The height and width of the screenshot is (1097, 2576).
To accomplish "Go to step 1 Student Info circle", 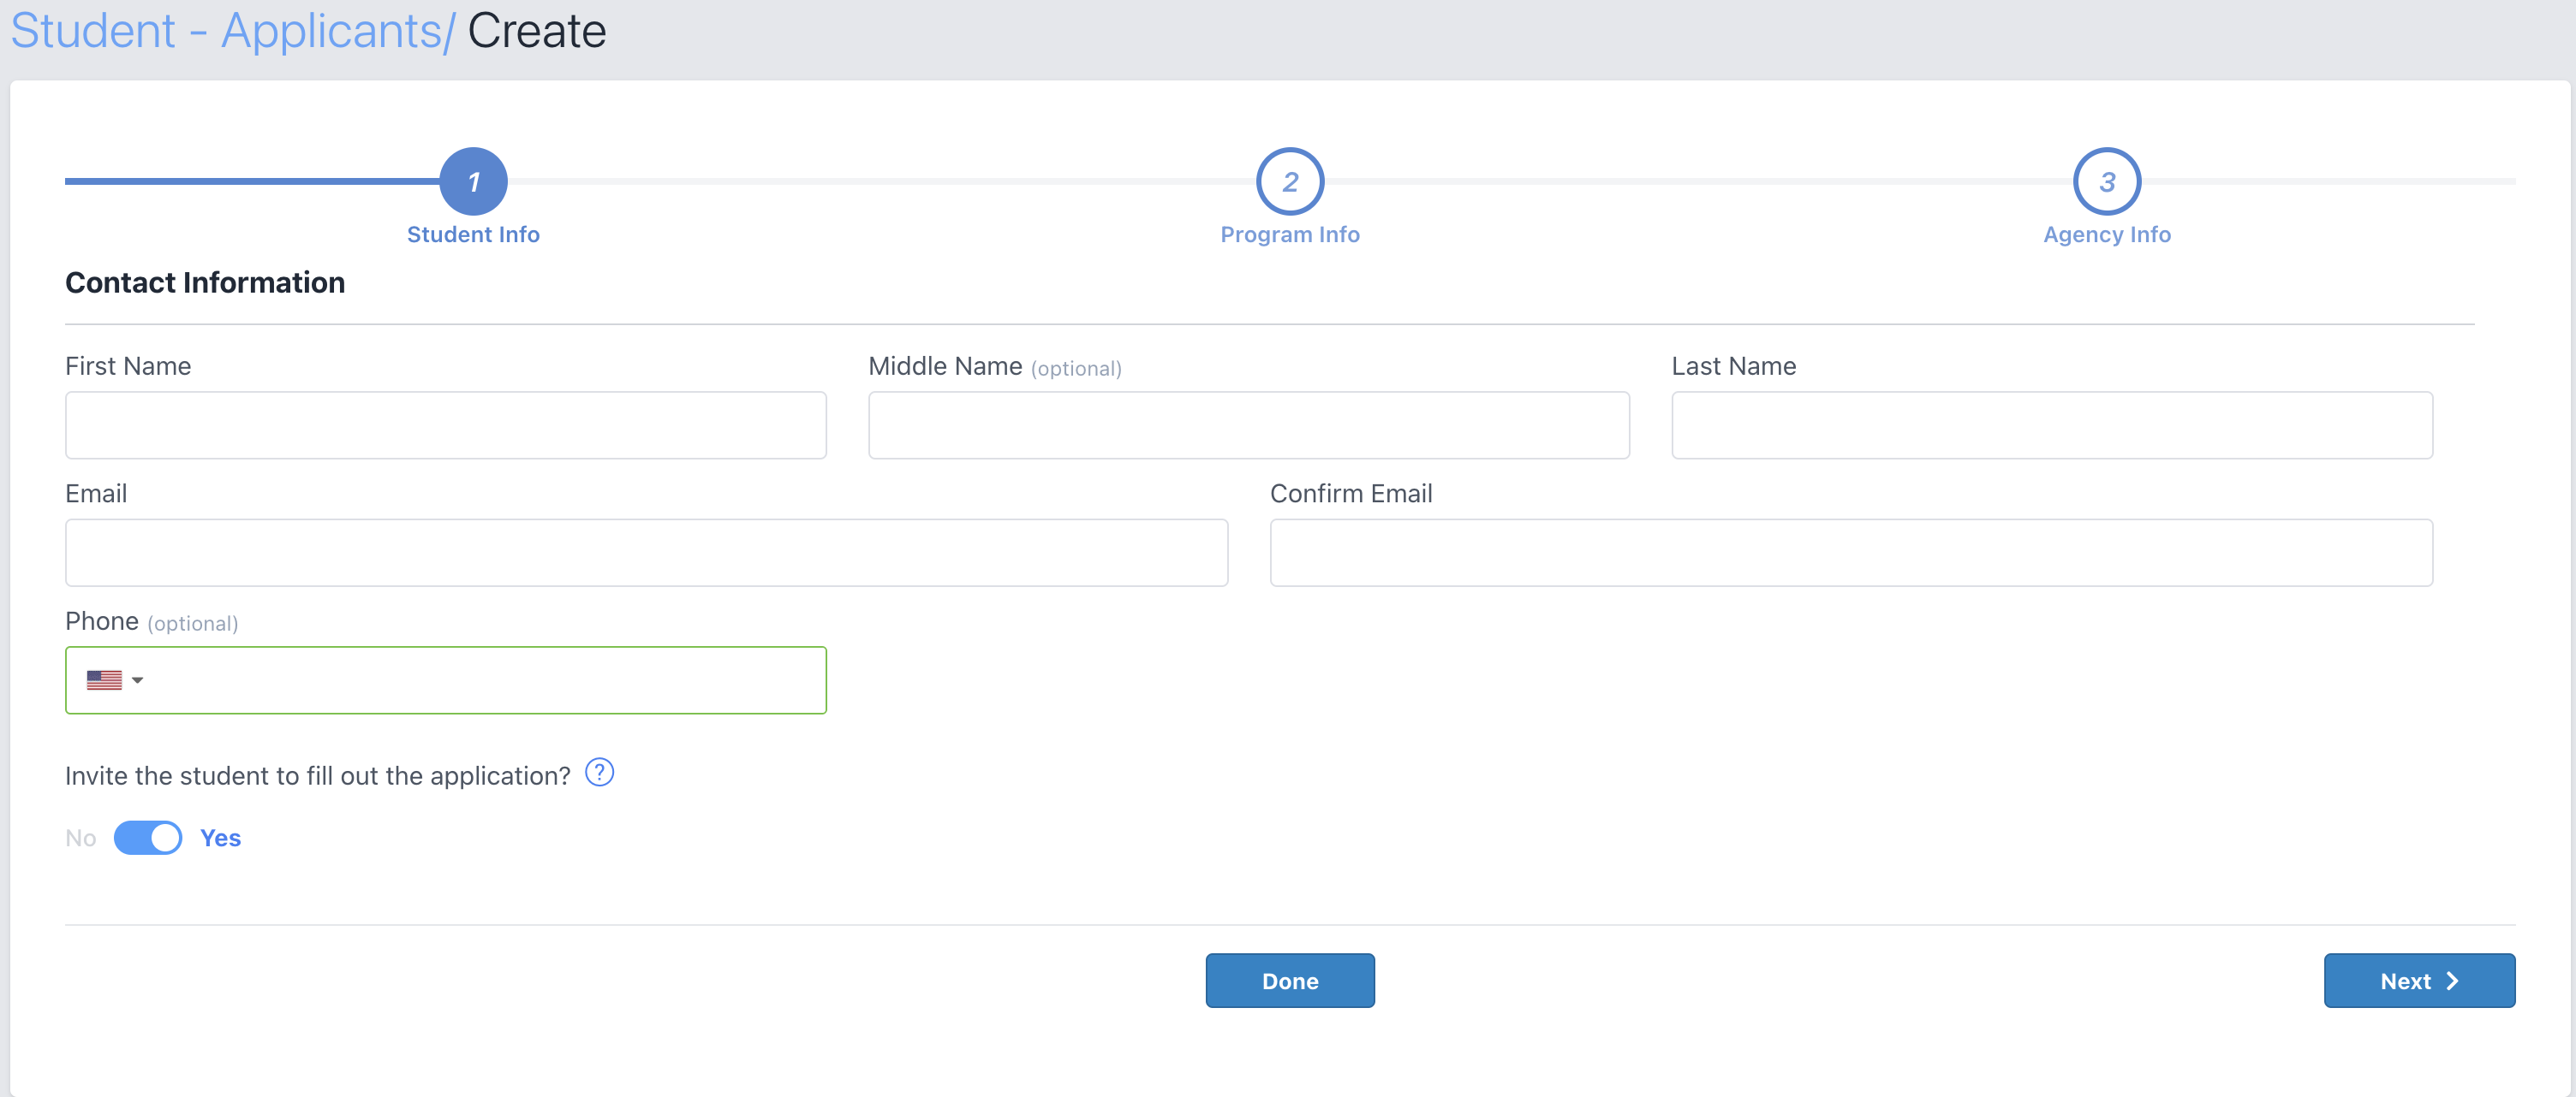I will coord(474,181).
